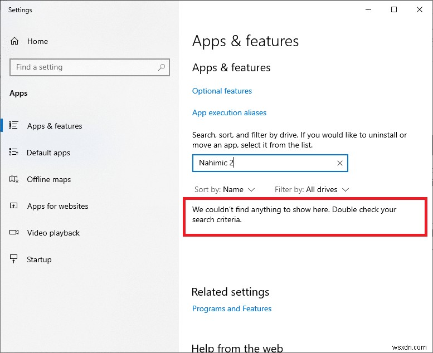Click the Startup icon
Image resolution: width=433 pixels, height=353 pixels.
tap(14, 259)
